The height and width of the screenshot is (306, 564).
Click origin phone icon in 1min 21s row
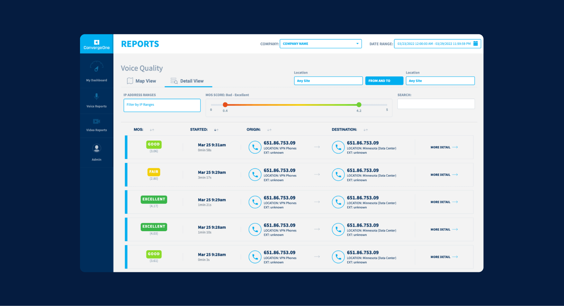point(255,202)
